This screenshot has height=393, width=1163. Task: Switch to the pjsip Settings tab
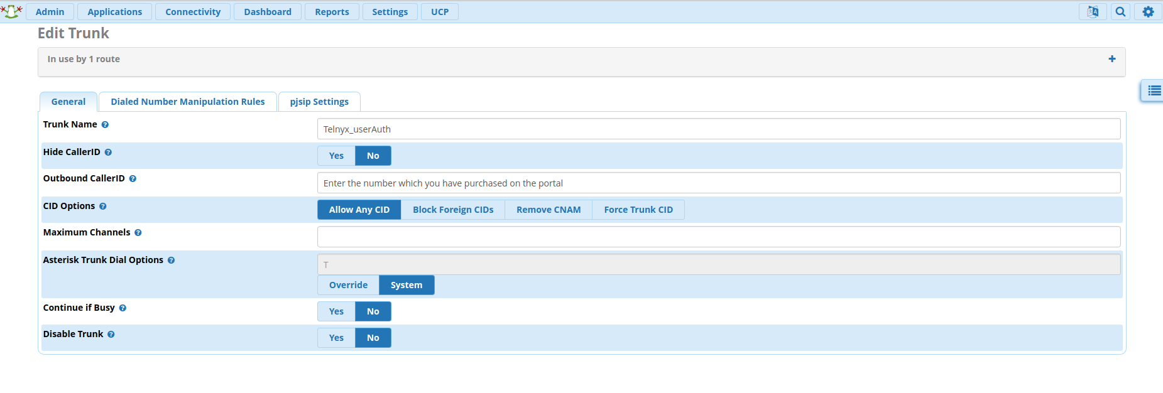(319, 102)
